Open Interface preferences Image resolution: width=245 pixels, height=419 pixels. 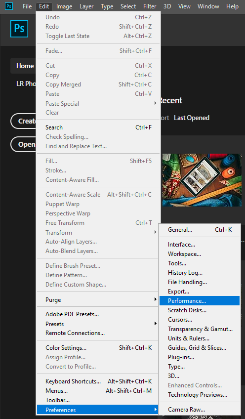click(200, 245)
